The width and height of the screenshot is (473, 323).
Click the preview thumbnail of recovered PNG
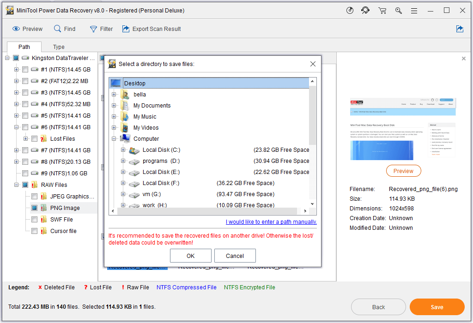[x=403, y=129]
